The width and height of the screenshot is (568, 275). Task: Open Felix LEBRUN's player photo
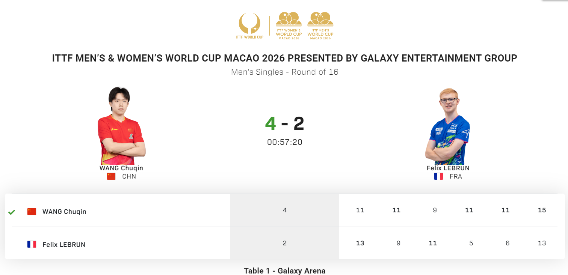[x=448, y=126]
